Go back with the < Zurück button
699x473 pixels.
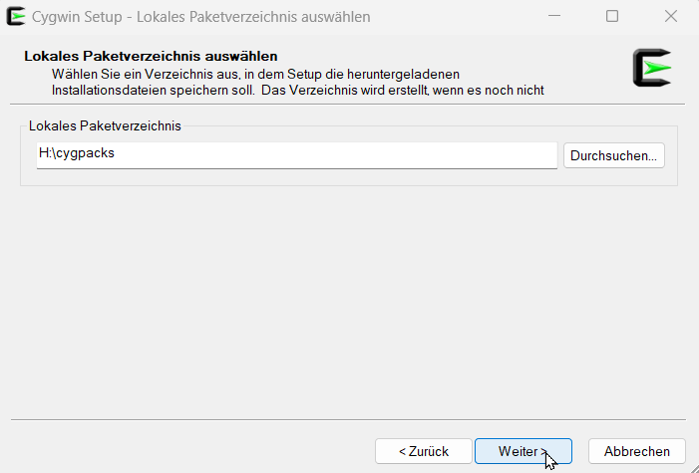(x=423, y=451)
